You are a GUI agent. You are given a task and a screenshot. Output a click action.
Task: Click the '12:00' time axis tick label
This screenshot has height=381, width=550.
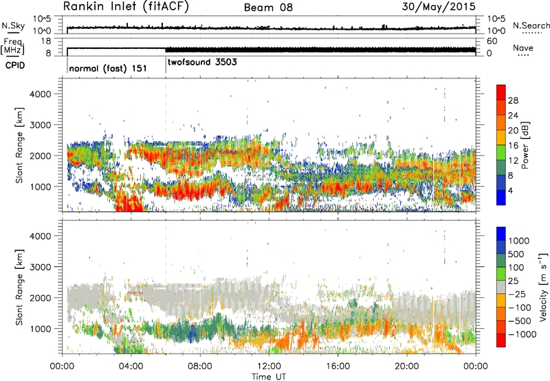click(x=269, y=367)
